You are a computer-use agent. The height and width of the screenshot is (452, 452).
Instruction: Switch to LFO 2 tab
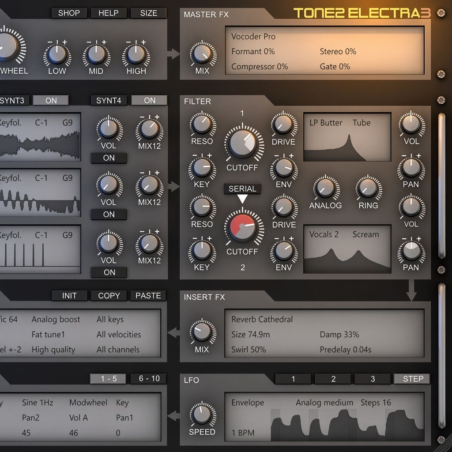pos(333,379)
